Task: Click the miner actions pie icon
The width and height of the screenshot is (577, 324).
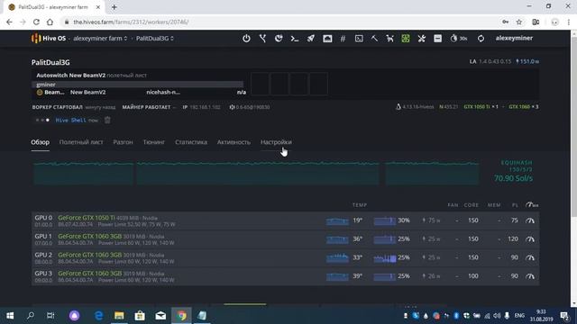Action: point(279,38)
